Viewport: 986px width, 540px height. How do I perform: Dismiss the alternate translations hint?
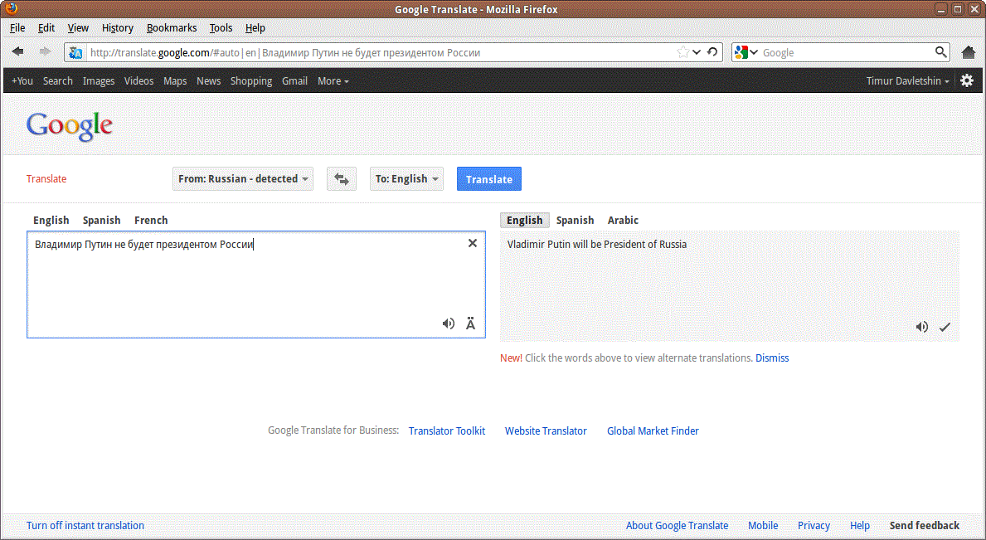(772, 358)
